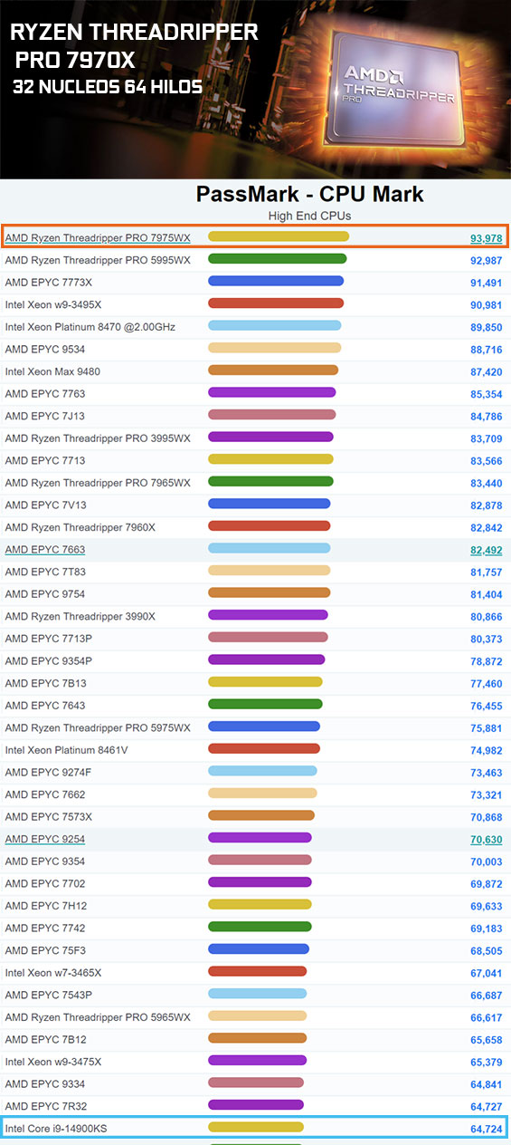
Task: Click the 64,724 score value
Action: [486, 1129]
